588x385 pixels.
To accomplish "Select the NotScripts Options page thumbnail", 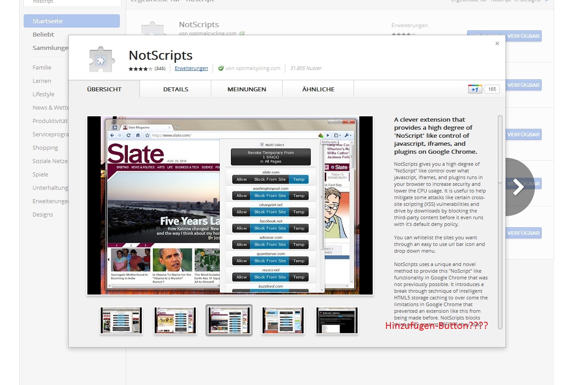I will [337, 320].
